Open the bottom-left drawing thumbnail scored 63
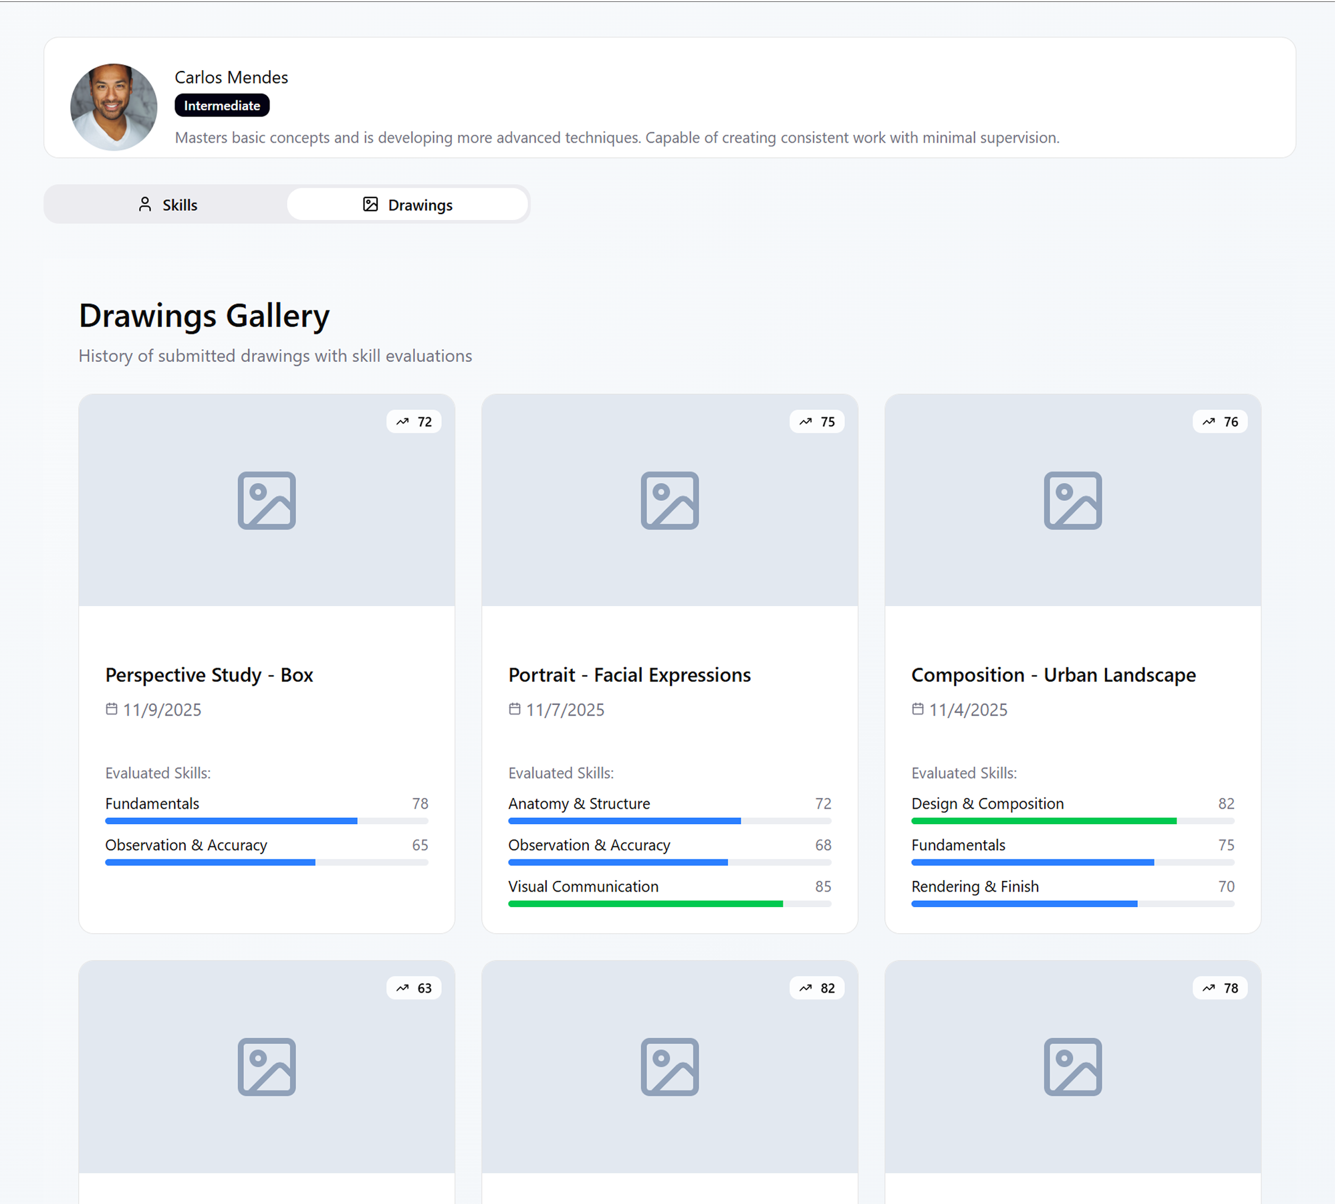The height and width of the screenshot is (1204, 1337). click(267, 1068)
